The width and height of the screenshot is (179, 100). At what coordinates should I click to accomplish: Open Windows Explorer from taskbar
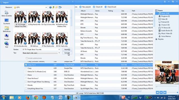click(11, 97)
